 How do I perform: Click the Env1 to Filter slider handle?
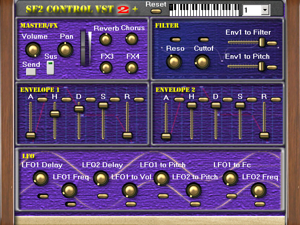[x=262, y=42]
